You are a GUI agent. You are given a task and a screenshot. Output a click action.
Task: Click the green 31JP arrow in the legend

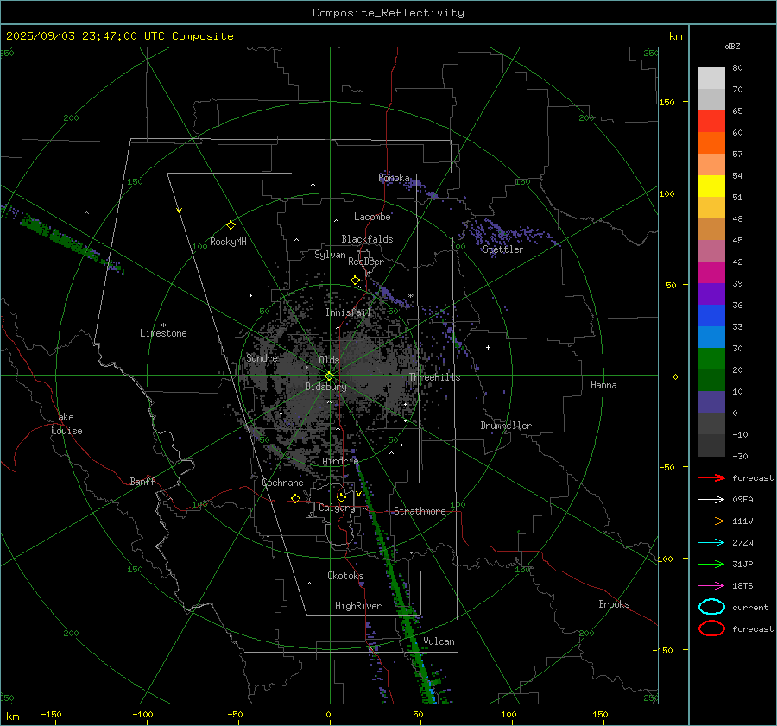[711, 564]
